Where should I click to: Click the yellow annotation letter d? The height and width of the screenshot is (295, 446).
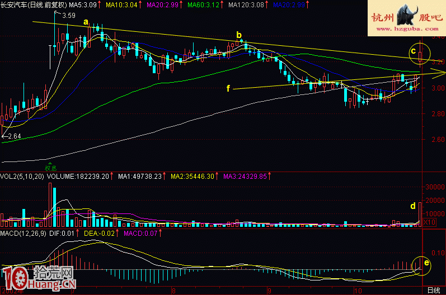(x=413, y=206)
